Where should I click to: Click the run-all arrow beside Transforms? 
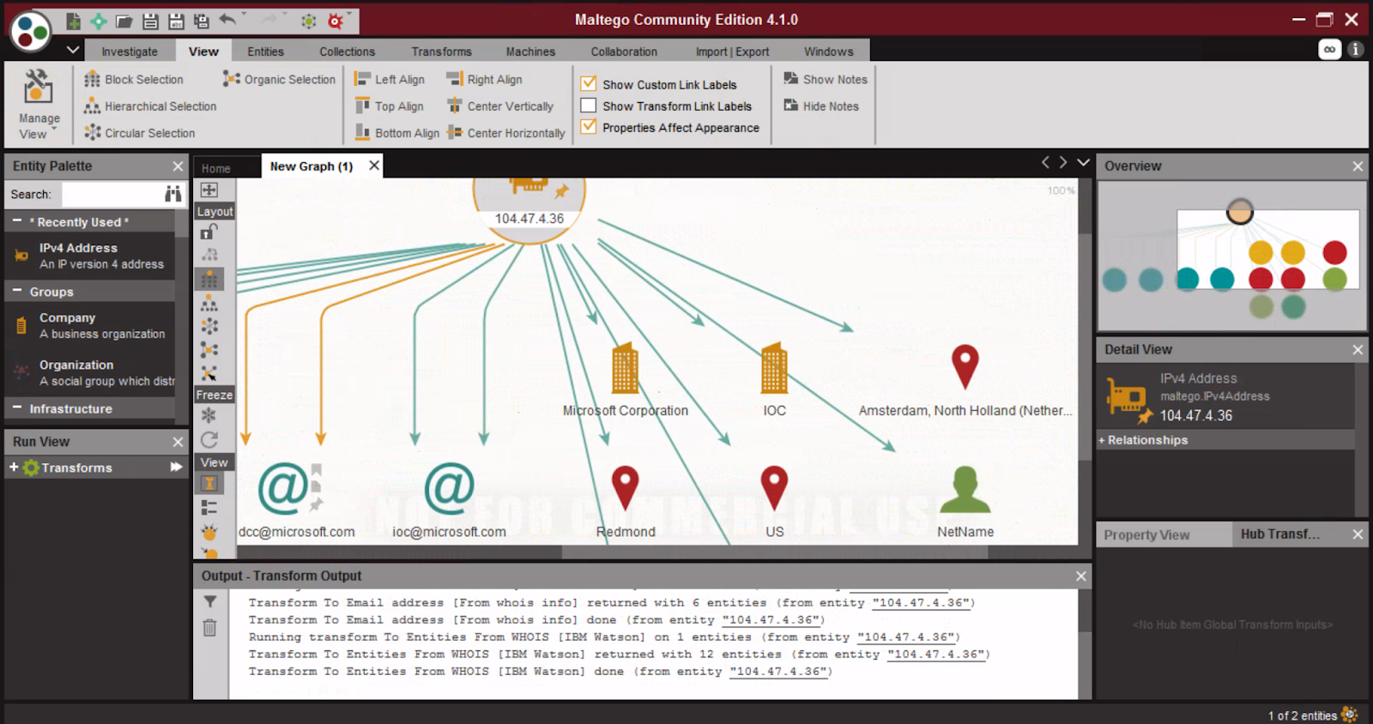[177, 468]
